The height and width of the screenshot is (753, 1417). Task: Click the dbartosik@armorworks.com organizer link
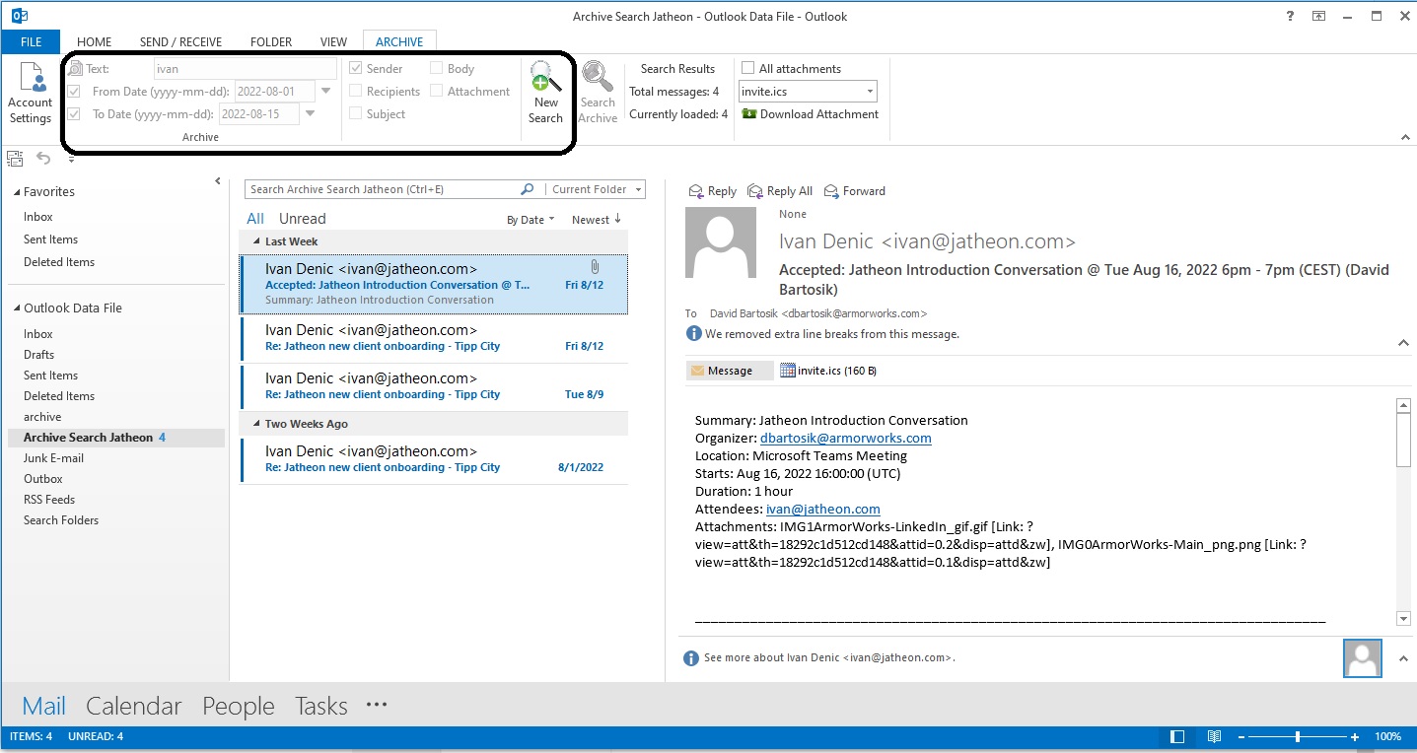845,438
